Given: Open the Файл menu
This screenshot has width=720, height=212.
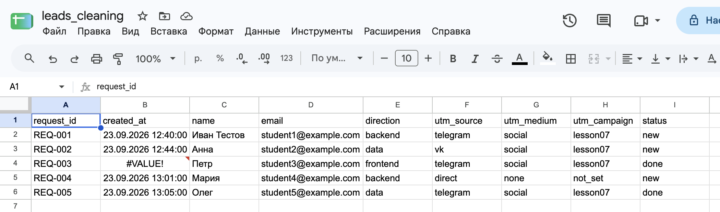Looking at the screenshot, I should [x=54, y=31].
